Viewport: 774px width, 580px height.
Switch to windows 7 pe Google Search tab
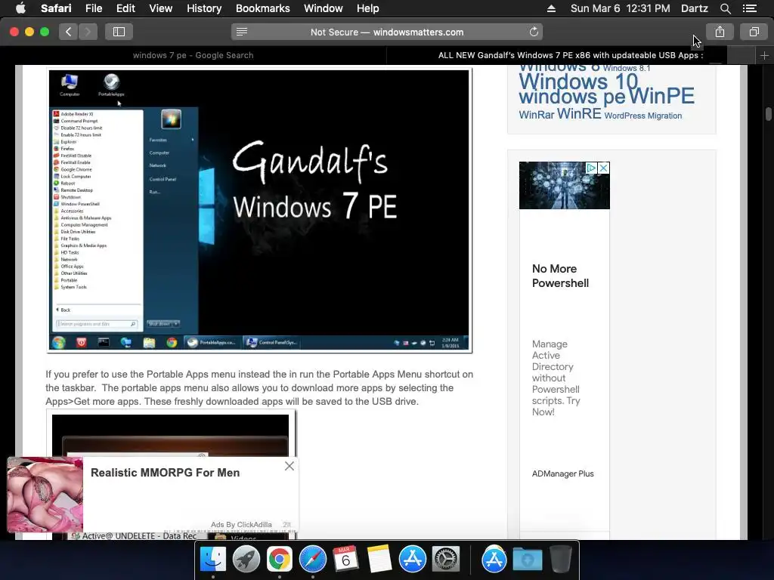[193, 55]
